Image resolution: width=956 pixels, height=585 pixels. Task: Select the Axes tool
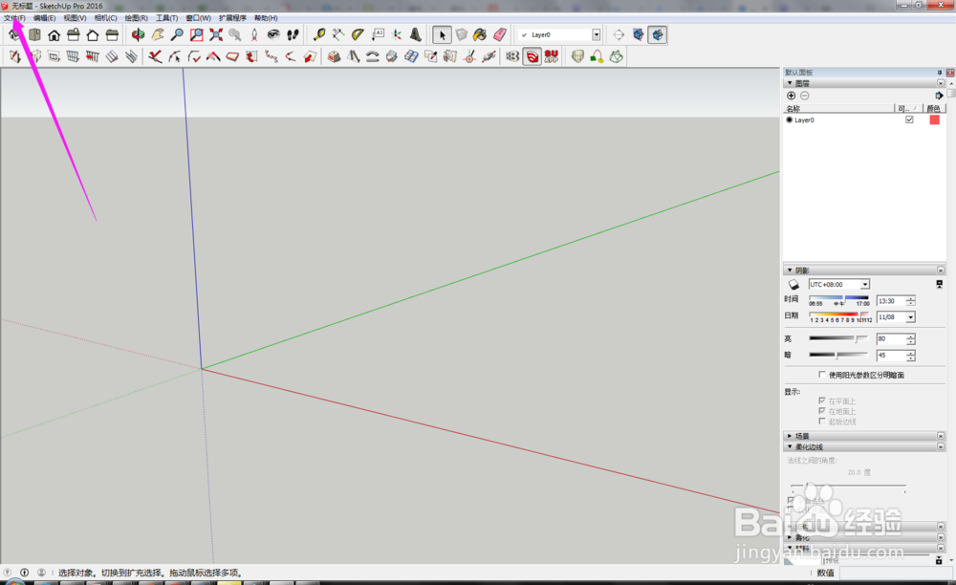pyautogui.click(x=397, y=34)
